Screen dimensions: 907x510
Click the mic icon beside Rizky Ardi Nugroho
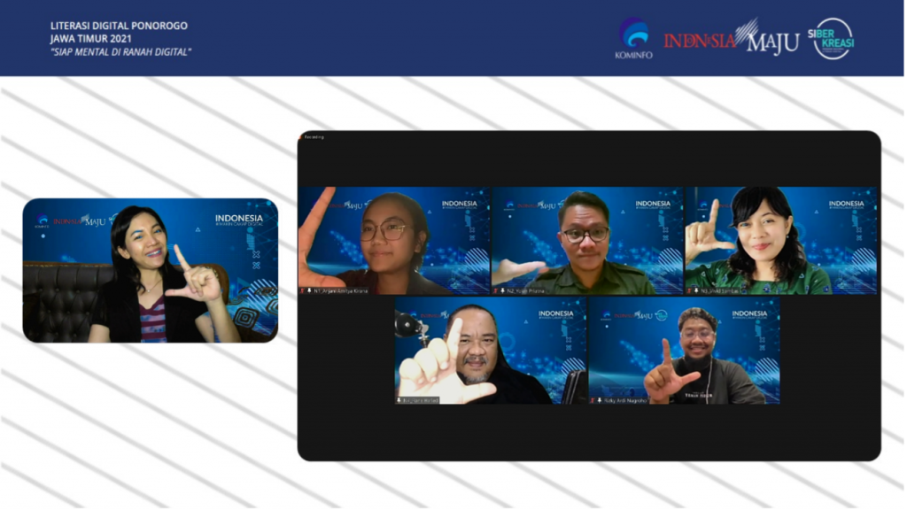(x=600, y=400)
